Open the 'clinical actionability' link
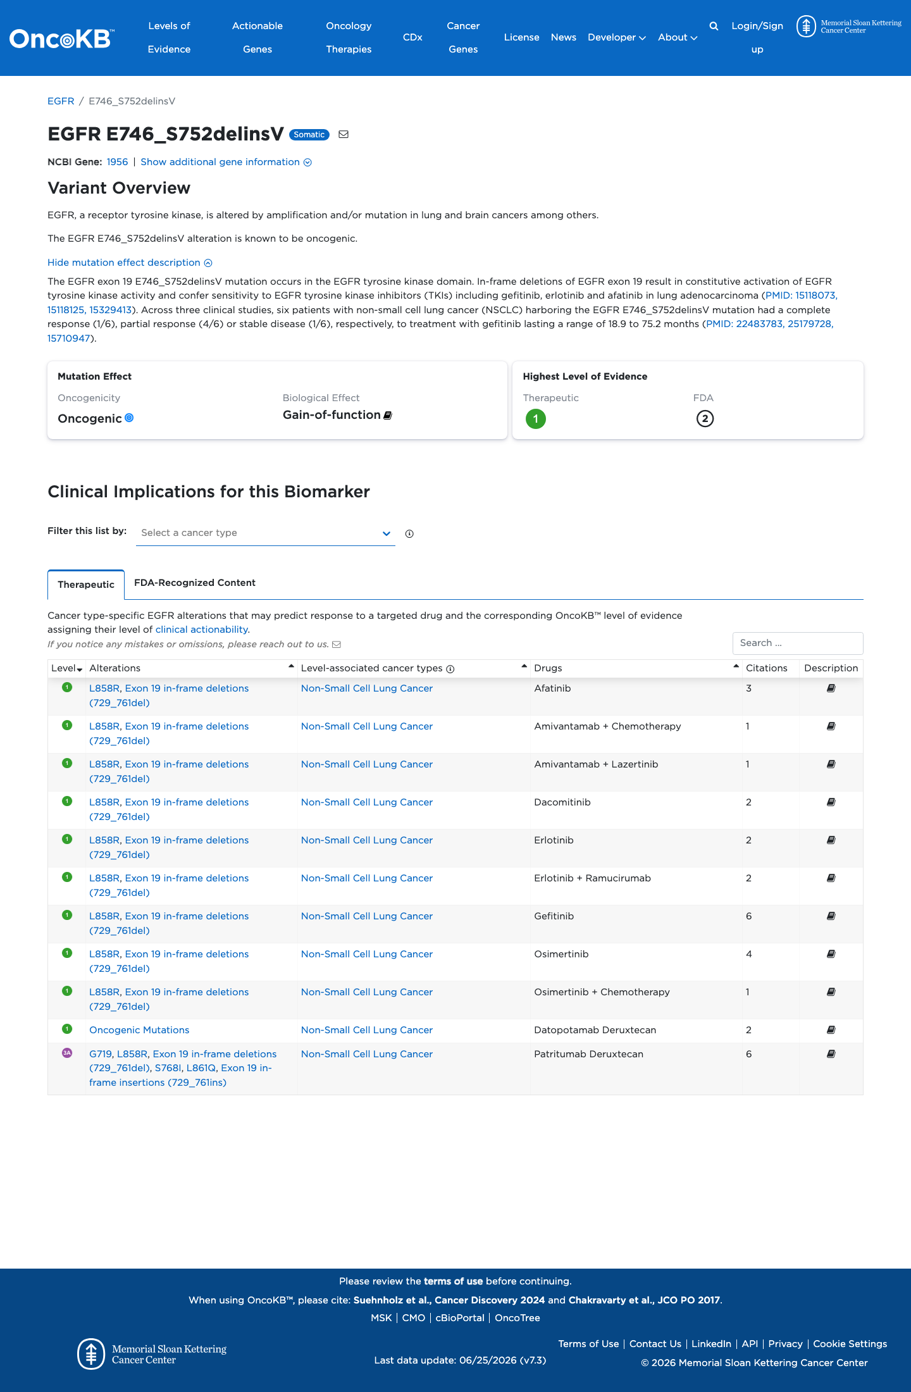 [x=202, y=630]
